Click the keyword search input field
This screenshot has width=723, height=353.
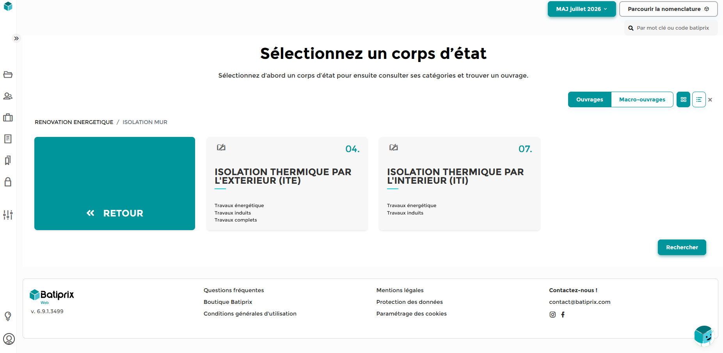coord(671,28)
